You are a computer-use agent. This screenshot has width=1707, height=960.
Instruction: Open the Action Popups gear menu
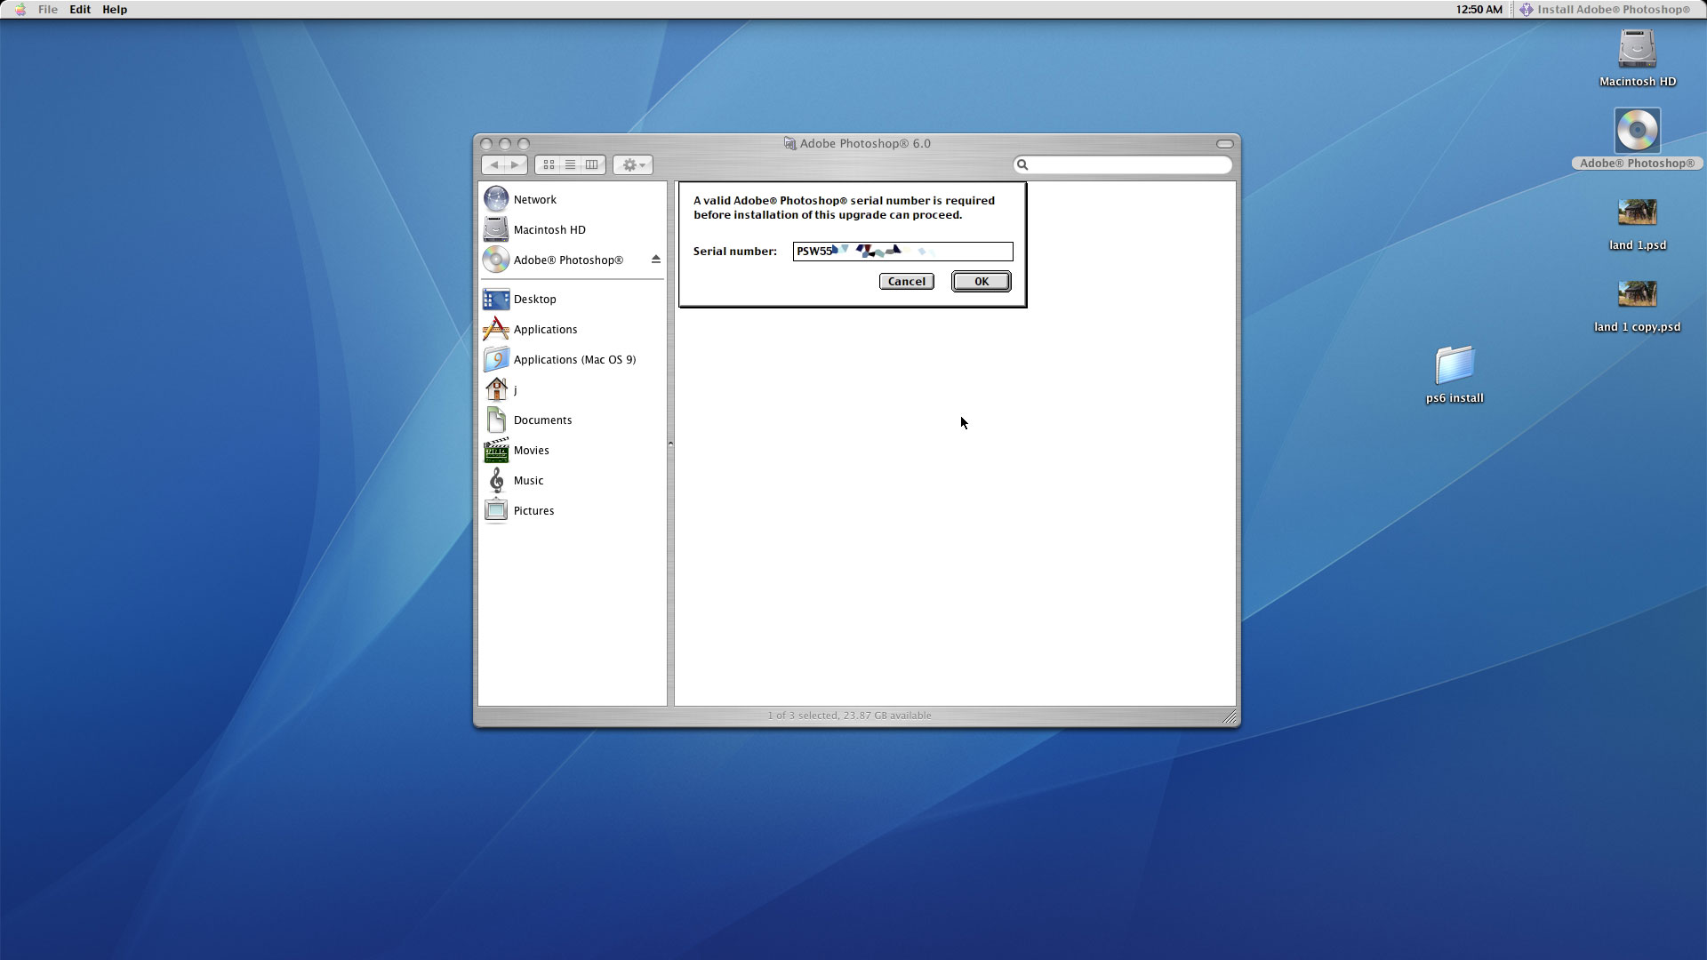633,164
